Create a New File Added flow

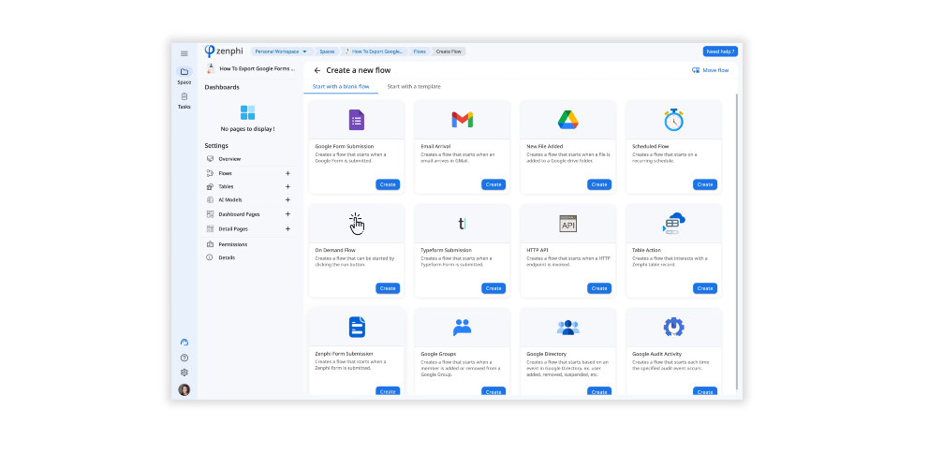(x=599, y=184)
